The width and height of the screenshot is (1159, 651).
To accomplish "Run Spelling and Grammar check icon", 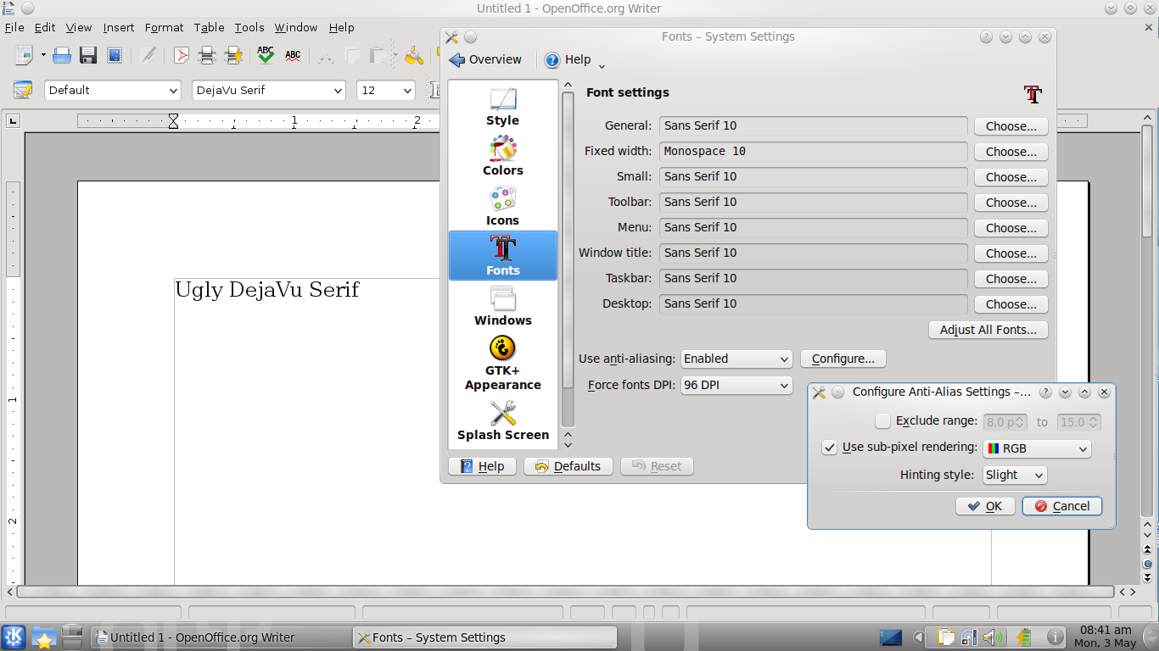I will 266,56.
